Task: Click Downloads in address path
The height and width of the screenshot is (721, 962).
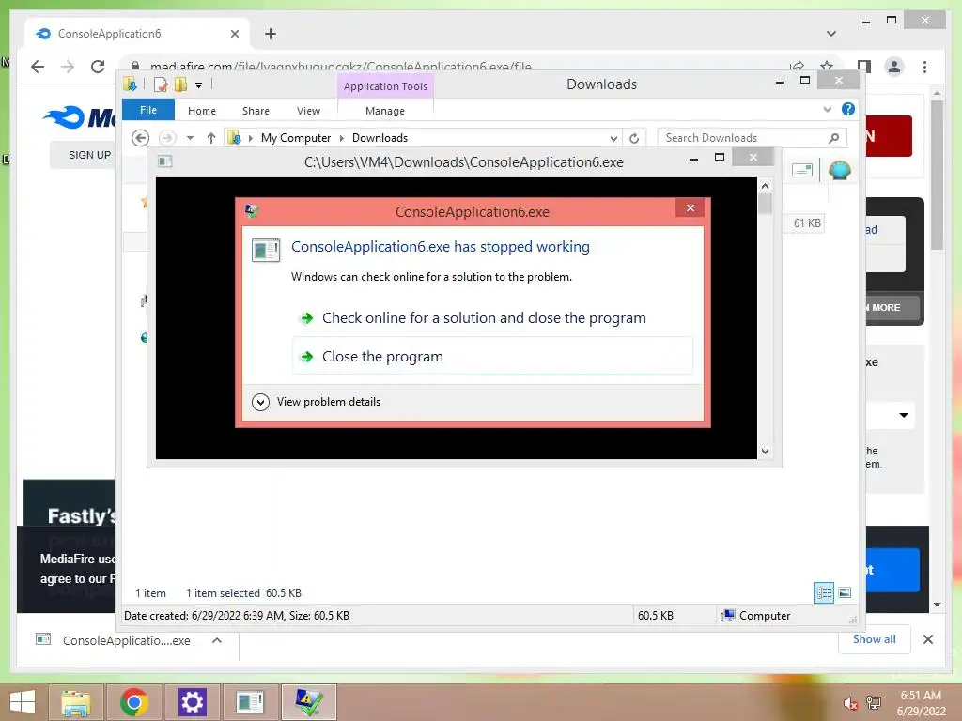Action: pos(380,138)
